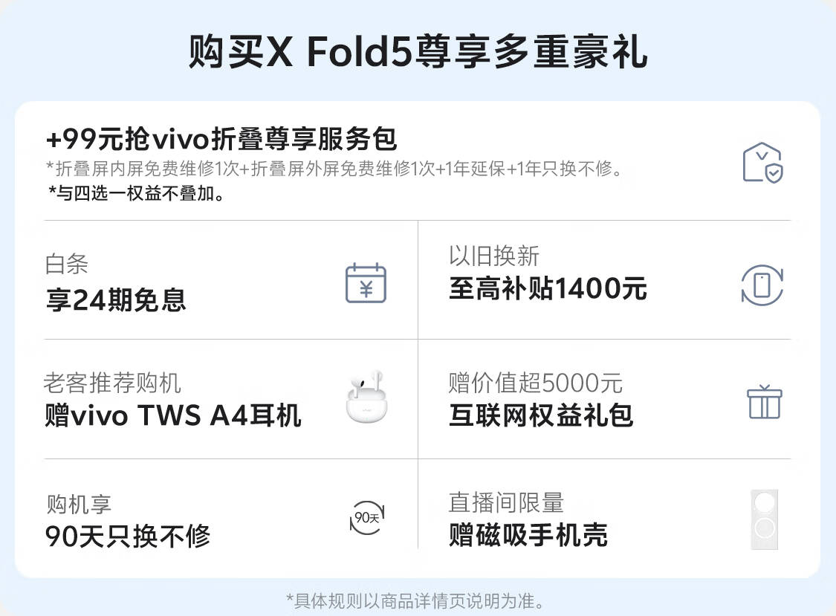Click the 直播间限量 label
The width and height of the screenshot is (836, 616).
click(x=505, y=502)
